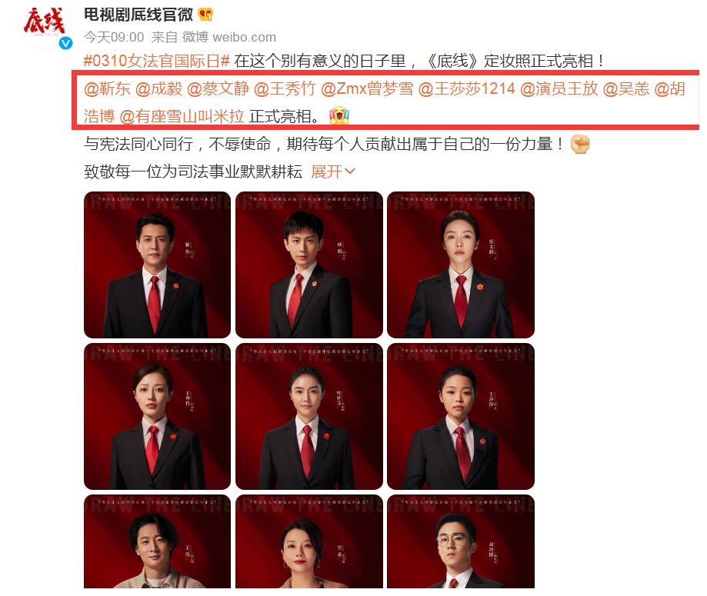Click the 底线 profile avatar
Viewport: 707px width, 596px height.
45,25
